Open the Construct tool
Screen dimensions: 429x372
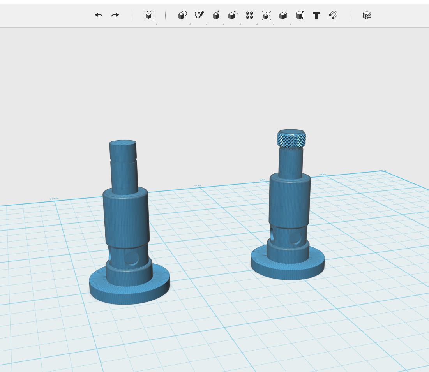(216, 15)
